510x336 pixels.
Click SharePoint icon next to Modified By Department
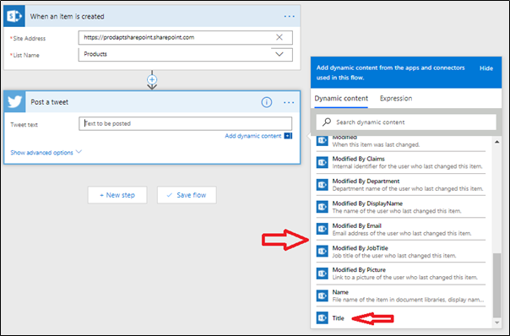coord(323,185)
